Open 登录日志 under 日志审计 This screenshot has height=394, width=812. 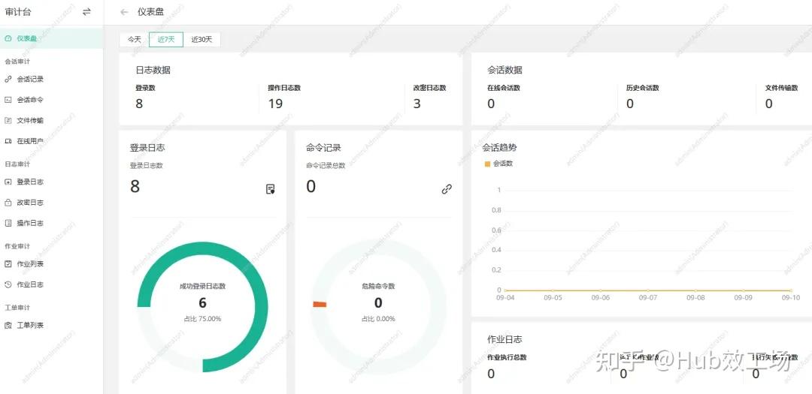pyautogui.click(x=30, y=182)
